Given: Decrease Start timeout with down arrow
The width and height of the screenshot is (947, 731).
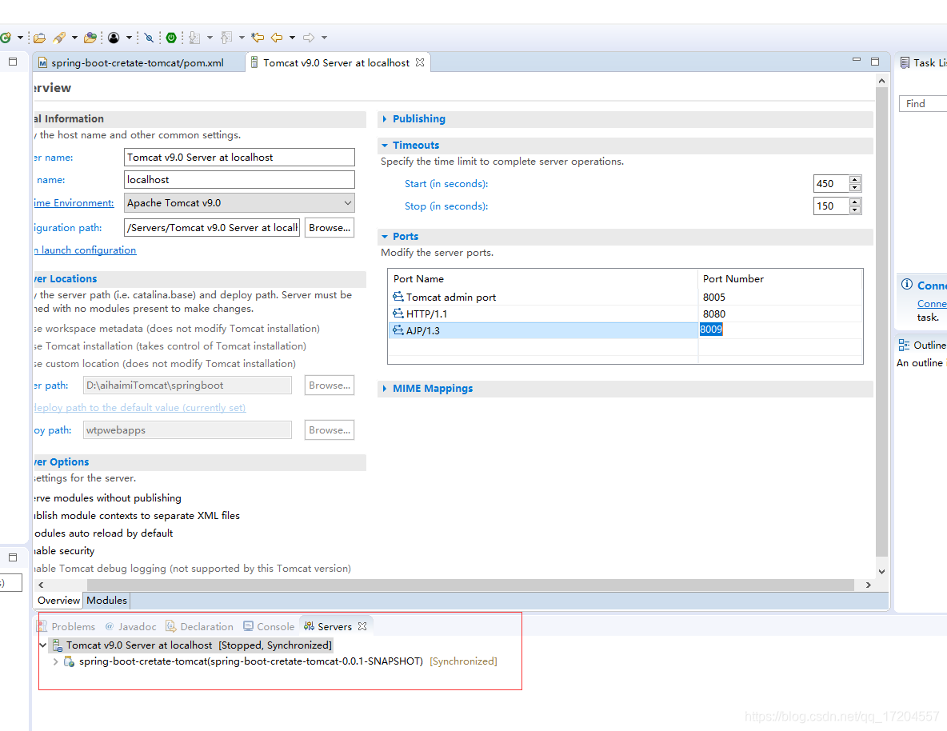Looking at the screenshot, I should [x=854, y=187].
